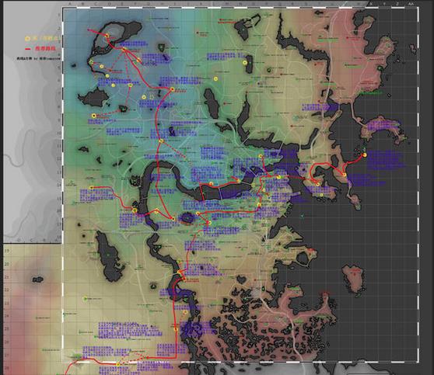Click the round dark crater ringed in purple
The width and height of the screenshot is (434, 375).
[x=187, y=218]
